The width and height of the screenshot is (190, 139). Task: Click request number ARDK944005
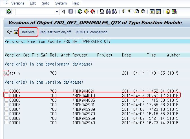pos(84,100)
